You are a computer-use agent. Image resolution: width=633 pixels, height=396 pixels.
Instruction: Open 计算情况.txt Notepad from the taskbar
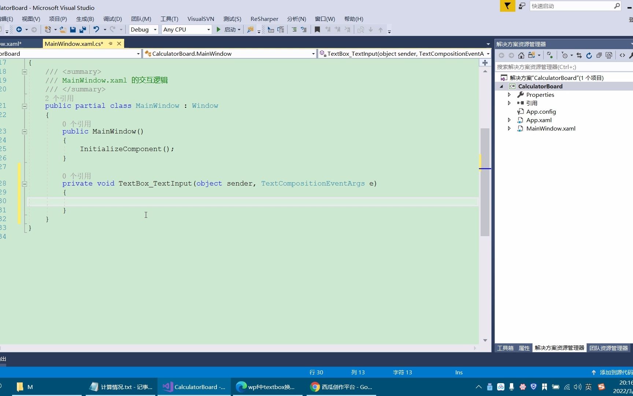click(x=121, y=387)
